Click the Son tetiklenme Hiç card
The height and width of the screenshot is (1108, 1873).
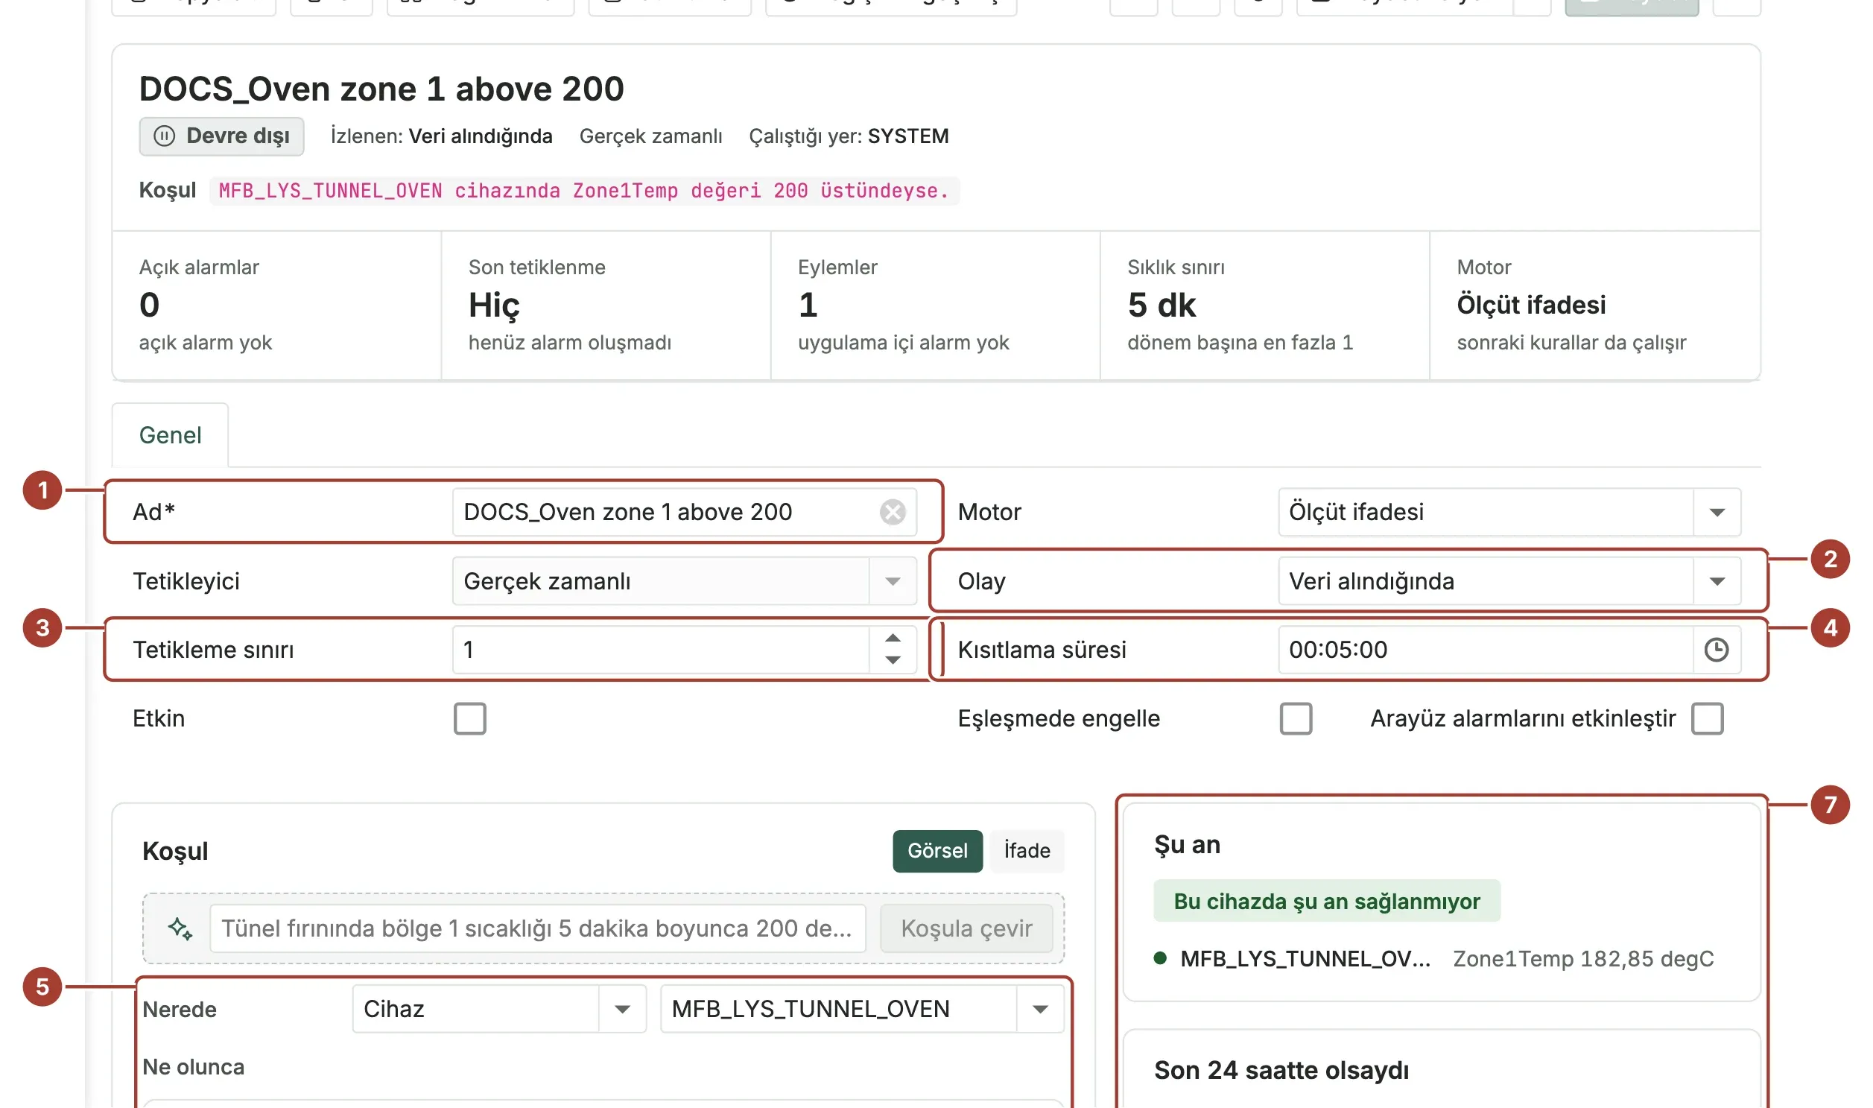pyautogui.click(x=606, y=305)
